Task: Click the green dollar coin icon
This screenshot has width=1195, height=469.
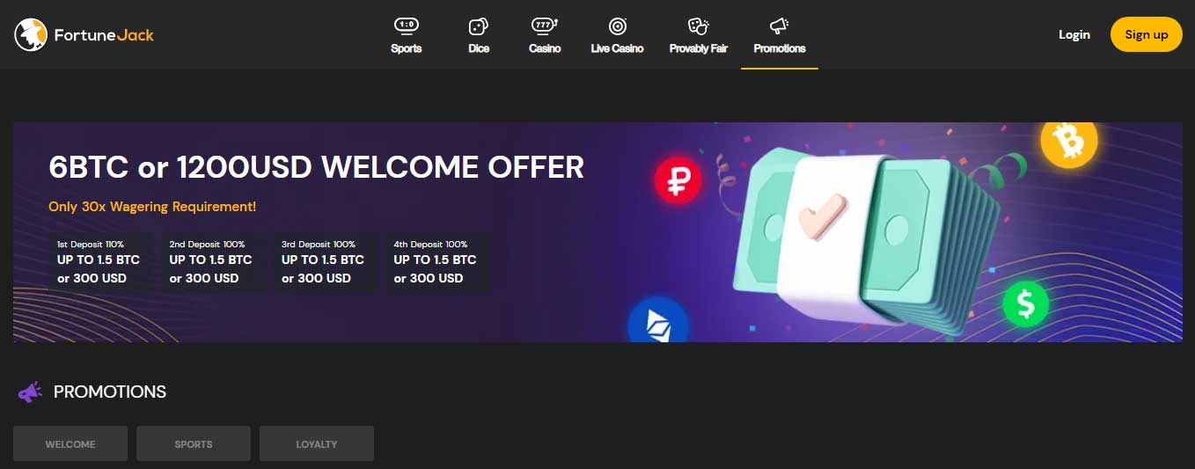Action: coord(1026,304)
